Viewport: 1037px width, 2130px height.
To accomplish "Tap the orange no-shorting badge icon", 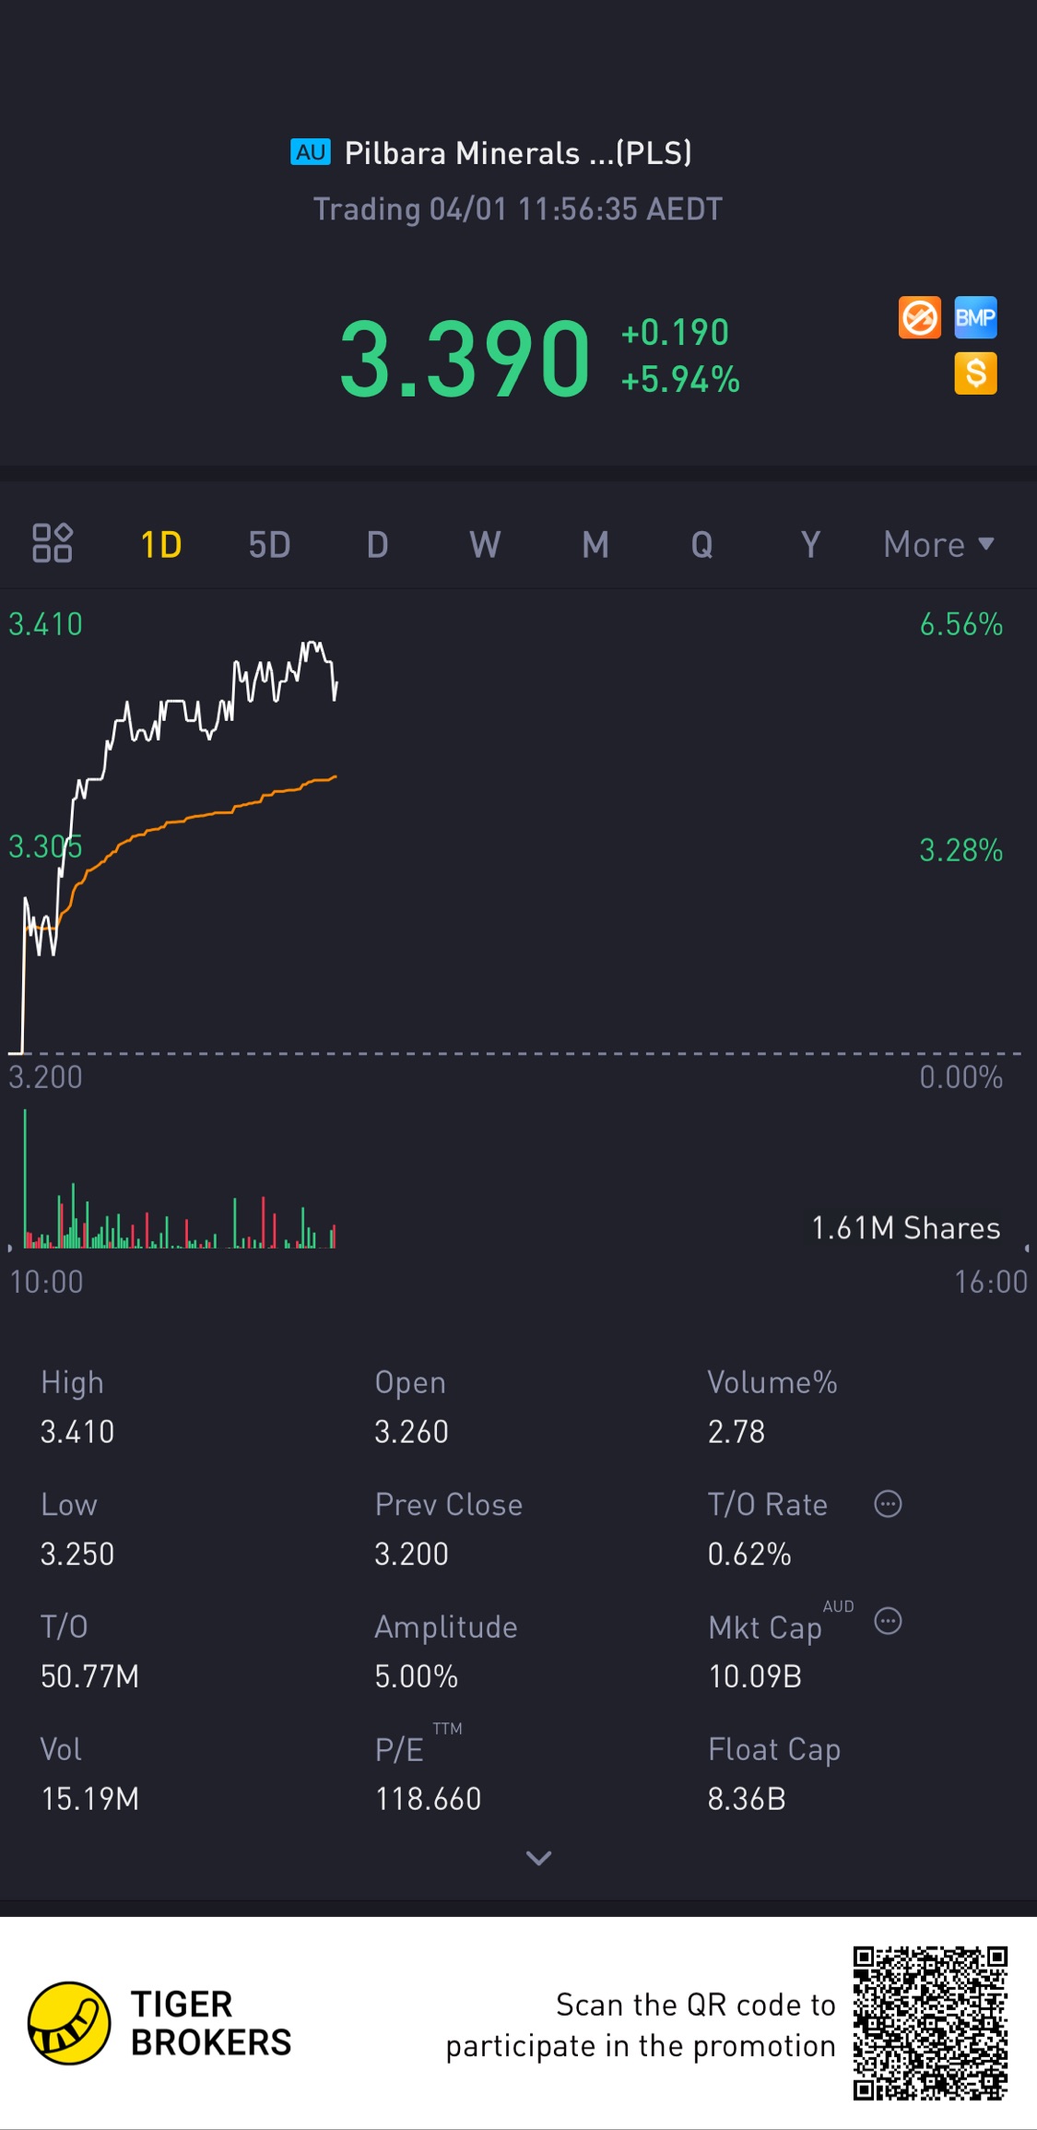I will [919, 318].
